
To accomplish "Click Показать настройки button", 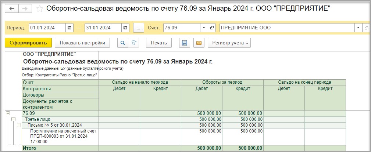I will coord(82,43).
